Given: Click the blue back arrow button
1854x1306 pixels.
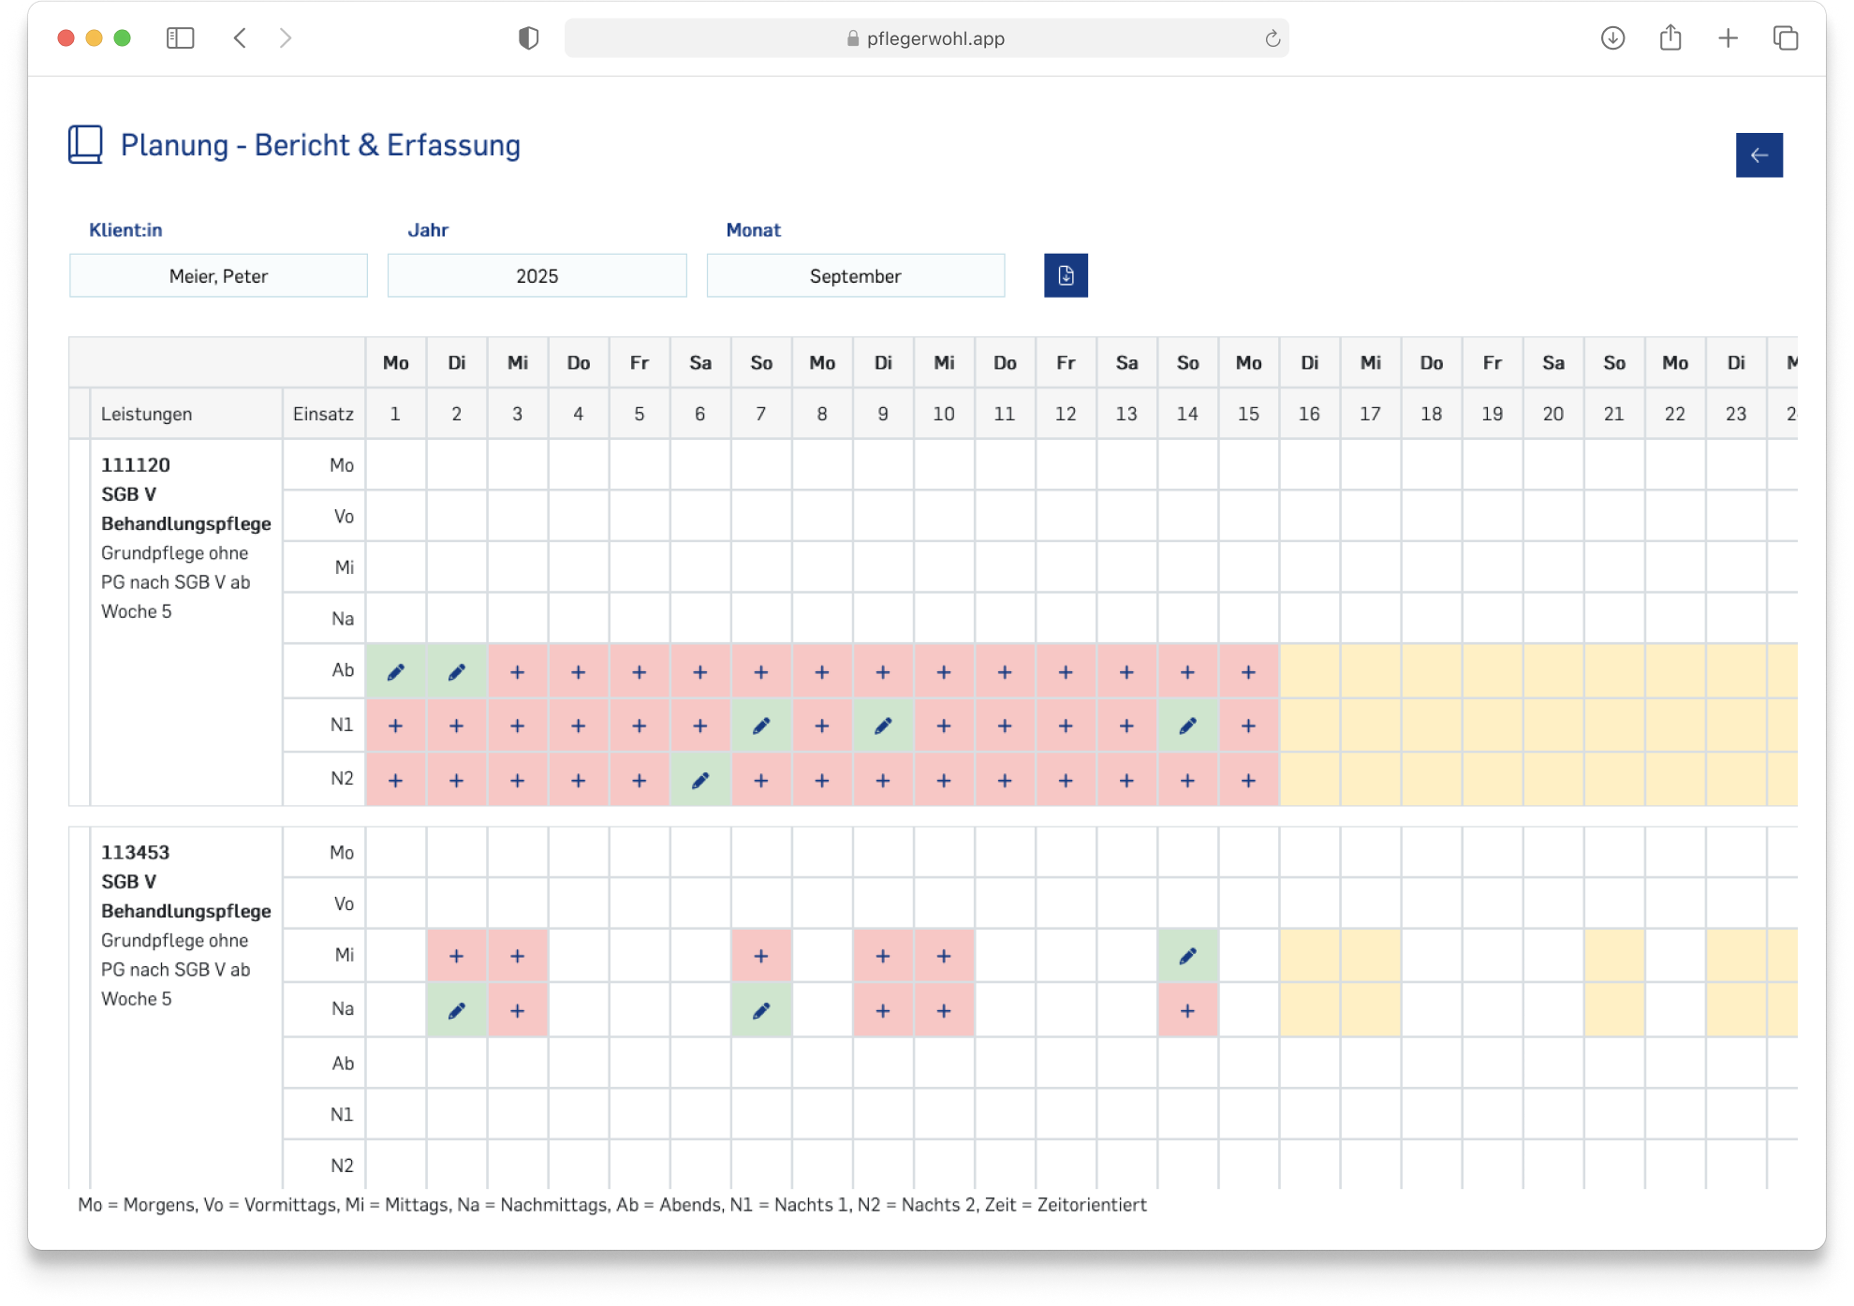Looking at the screenshot, I should click(x=1758, y=155).
